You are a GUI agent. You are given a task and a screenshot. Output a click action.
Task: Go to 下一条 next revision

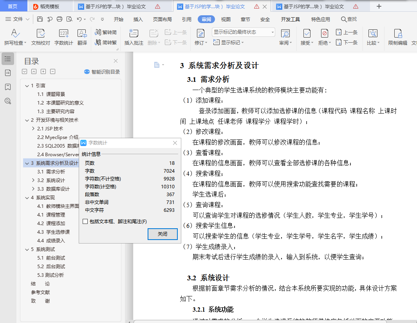pyautogui.click(x=347, y=43)
